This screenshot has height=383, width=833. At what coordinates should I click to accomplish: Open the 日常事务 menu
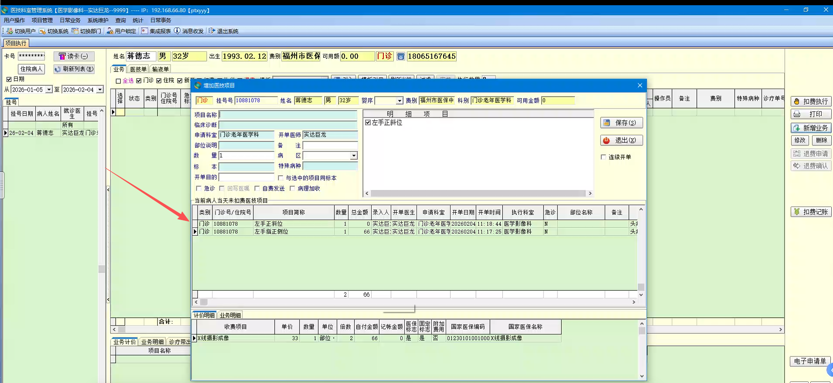(161, 20)
